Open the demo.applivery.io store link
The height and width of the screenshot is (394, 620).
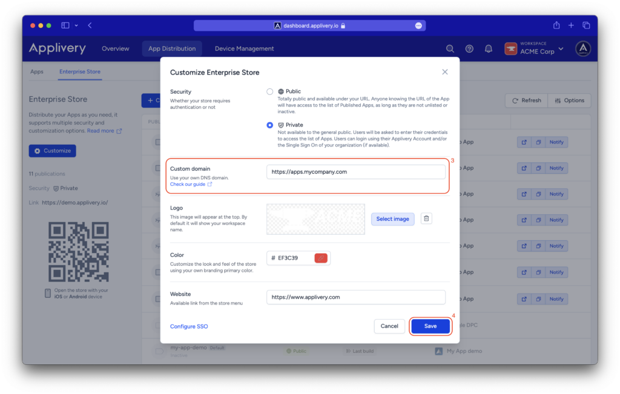[74, 202]
